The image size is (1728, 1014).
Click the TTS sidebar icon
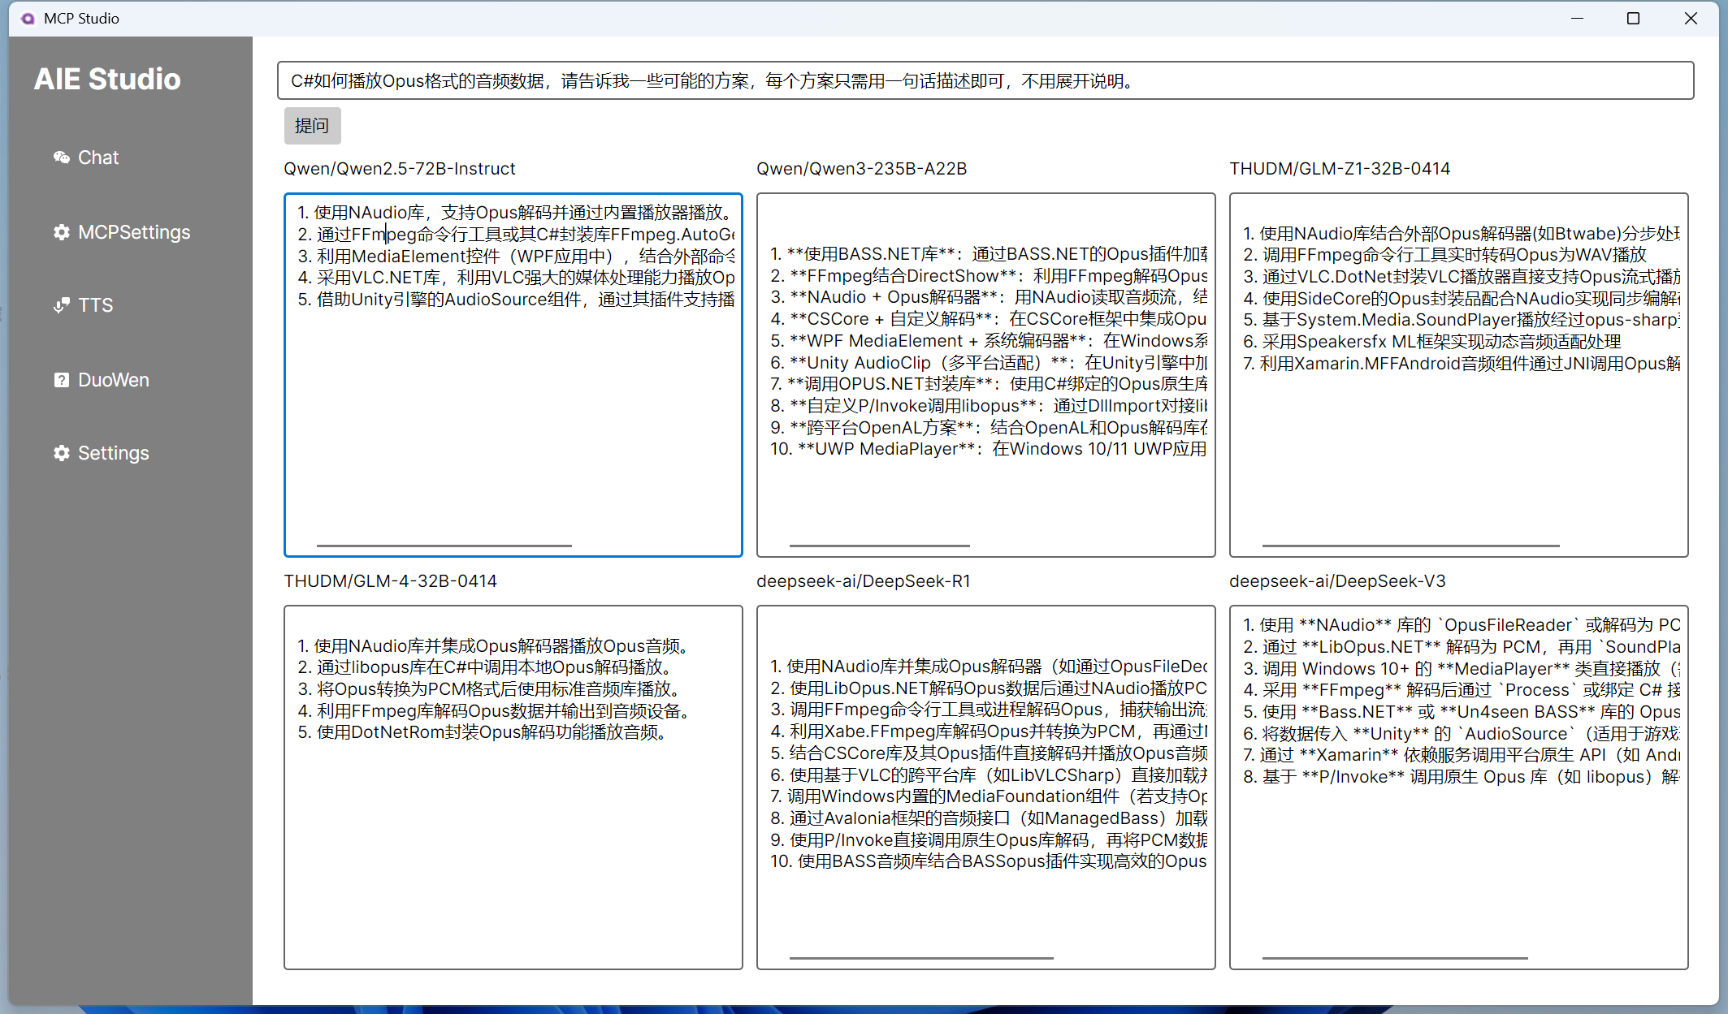point(62,305)
